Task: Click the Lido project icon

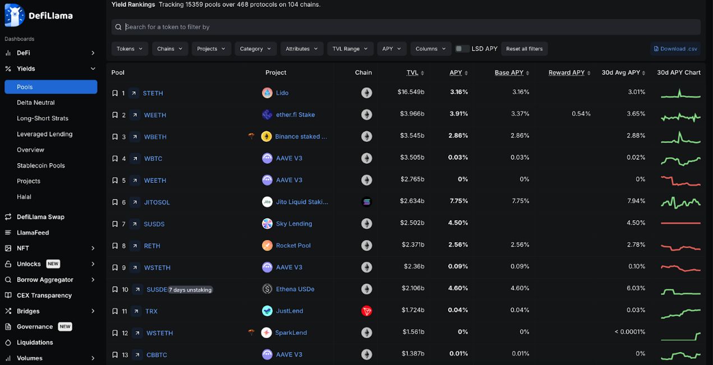Action: tap(267, 93)
